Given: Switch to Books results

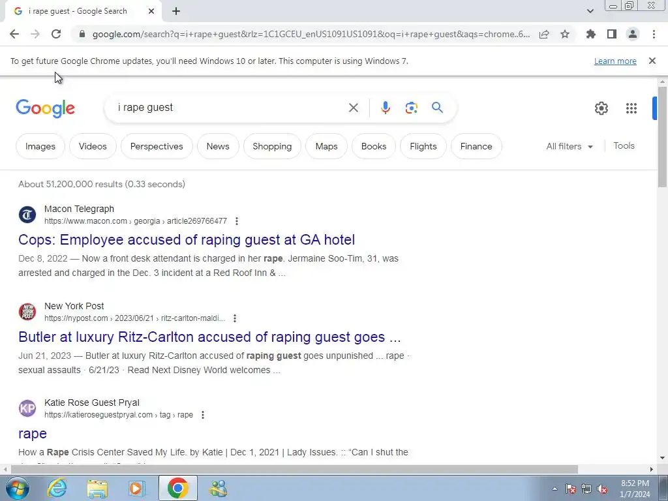Looking at the screenshot, I should pyautogui.click(x=374, y=146).
